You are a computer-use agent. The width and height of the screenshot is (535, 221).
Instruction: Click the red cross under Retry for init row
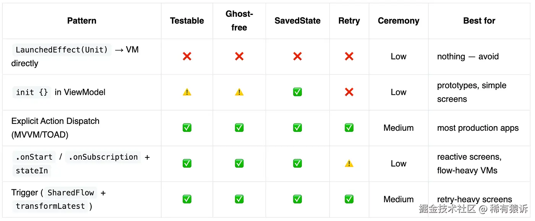[x=349, y=92]
